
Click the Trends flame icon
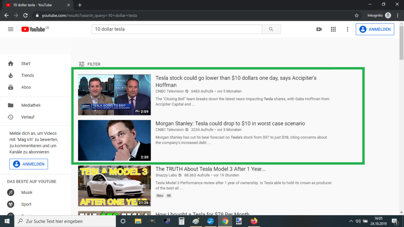[11, 75]
